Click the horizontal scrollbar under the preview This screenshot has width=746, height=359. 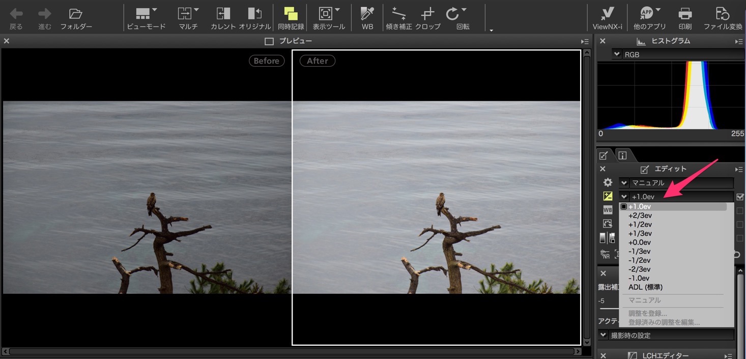tap(290, 351)
